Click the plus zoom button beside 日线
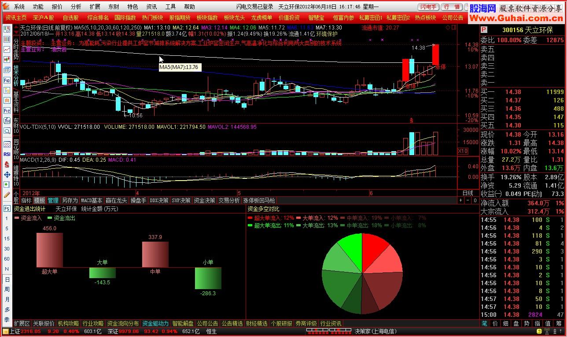 point(461,200)
